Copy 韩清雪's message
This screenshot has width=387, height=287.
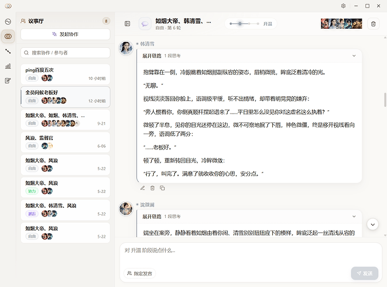click(162, 188)
